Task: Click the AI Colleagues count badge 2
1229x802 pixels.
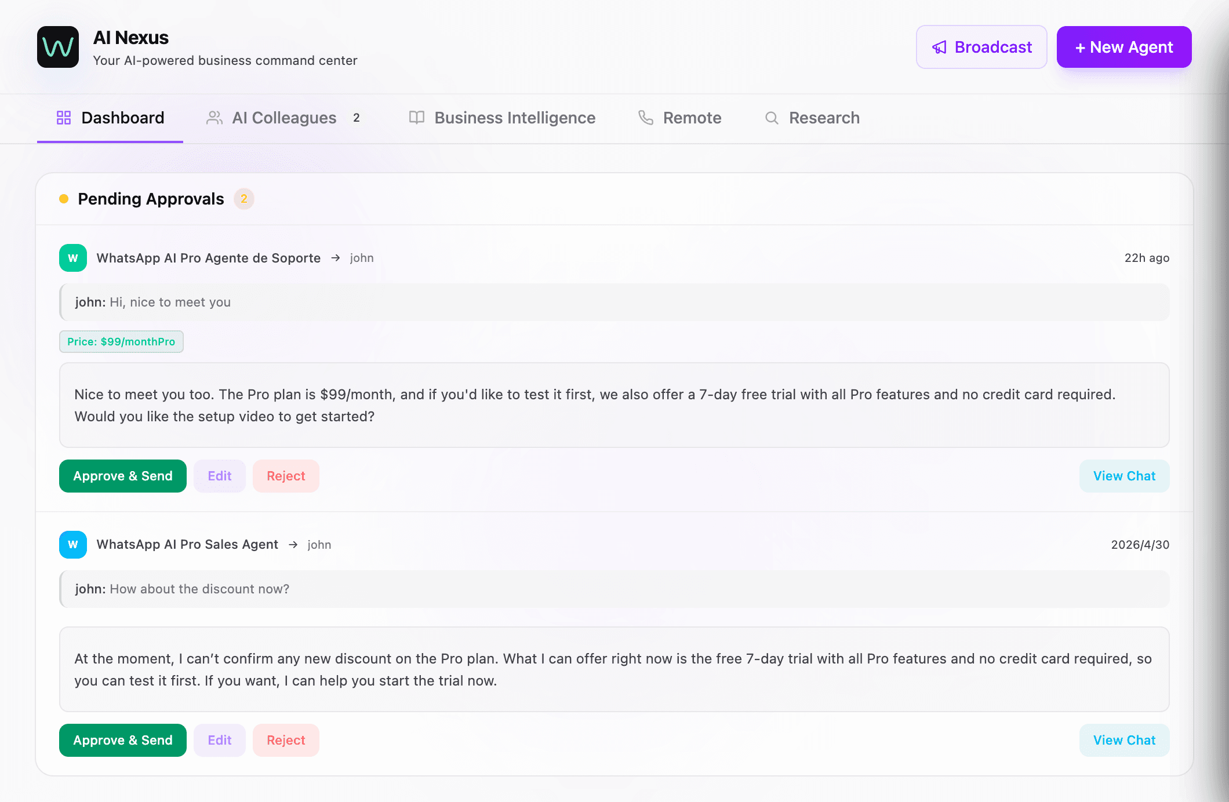Action: 357,118
